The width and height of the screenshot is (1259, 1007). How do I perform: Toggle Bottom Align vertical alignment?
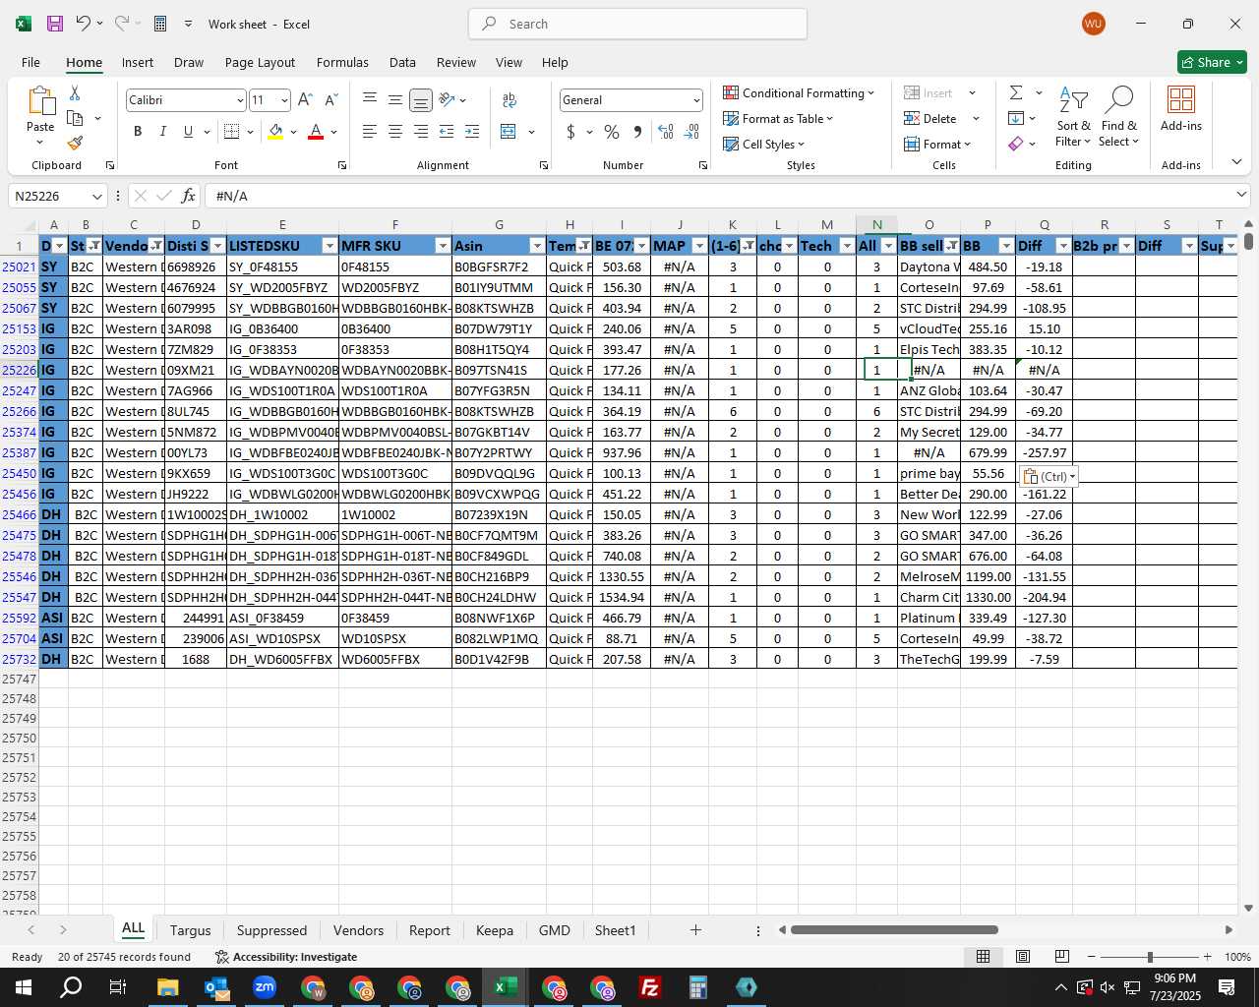click(x=420, y=100)
